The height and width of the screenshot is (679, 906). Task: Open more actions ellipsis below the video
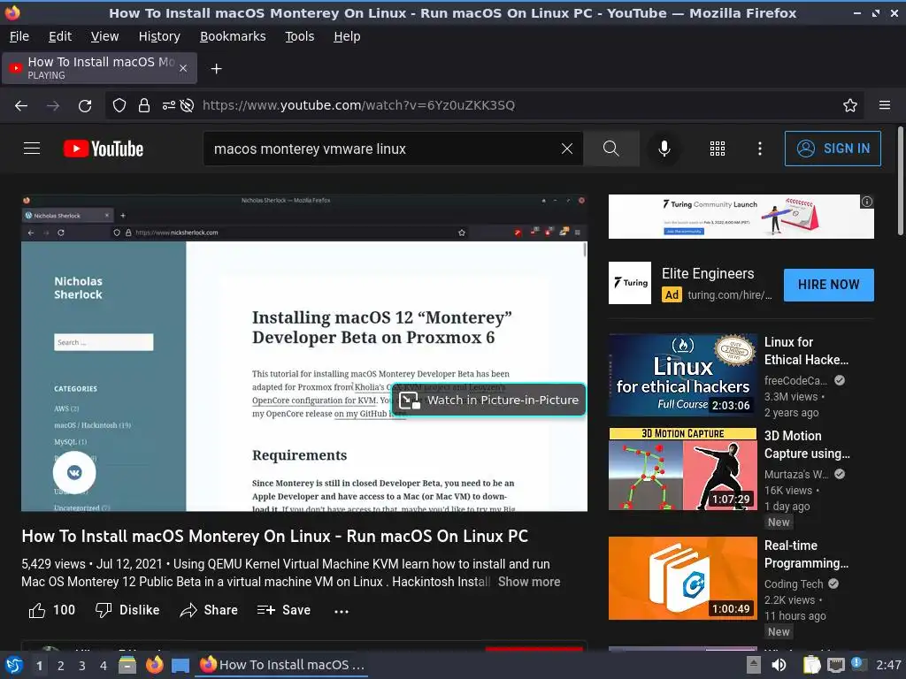pos(342,611)
